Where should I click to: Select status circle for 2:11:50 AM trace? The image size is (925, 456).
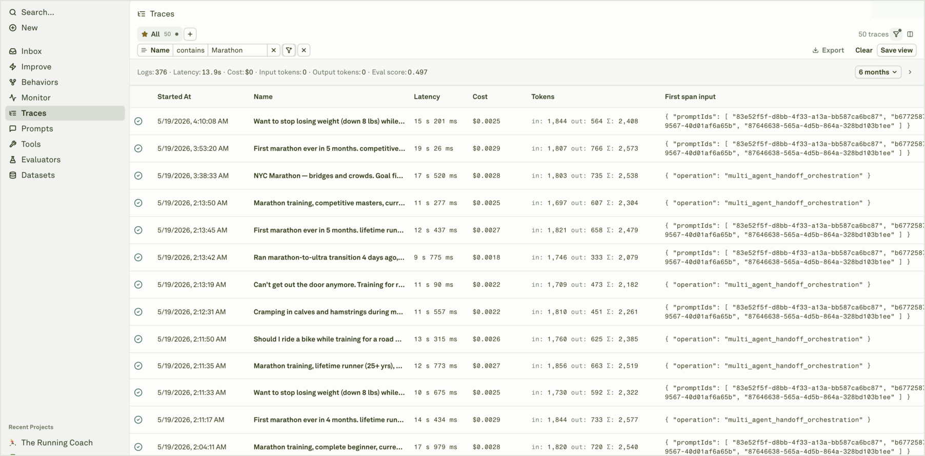tap(138, 339)
